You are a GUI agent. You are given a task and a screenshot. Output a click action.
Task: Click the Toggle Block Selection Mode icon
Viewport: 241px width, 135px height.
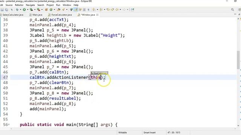point(84,10)
